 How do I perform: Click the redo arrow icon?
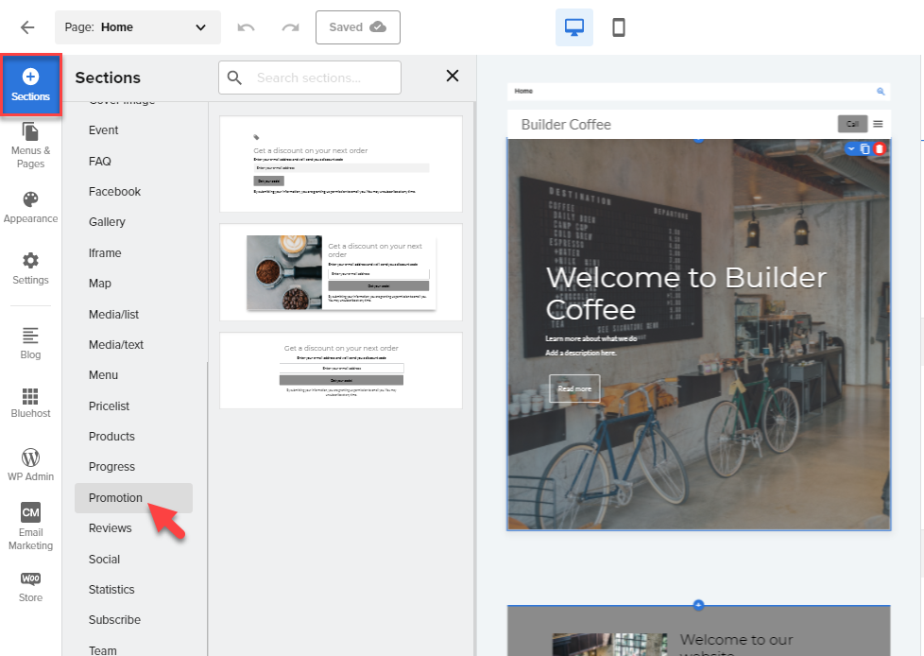(290, 27)
